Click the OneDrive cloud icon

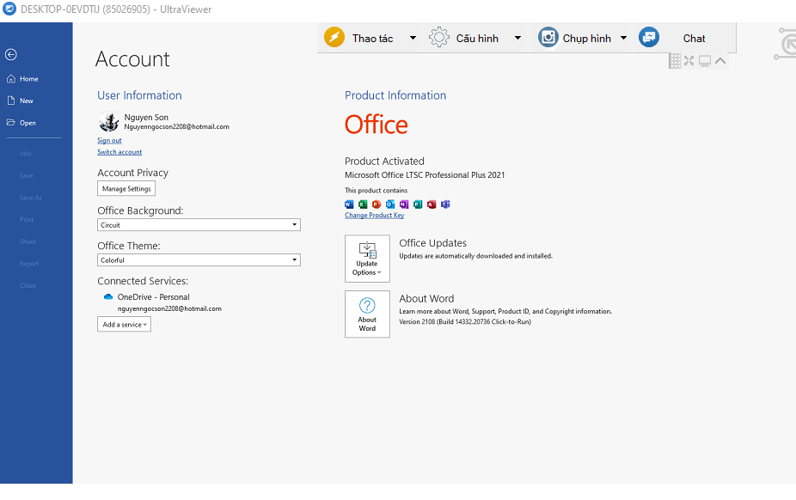coord(108,296)
